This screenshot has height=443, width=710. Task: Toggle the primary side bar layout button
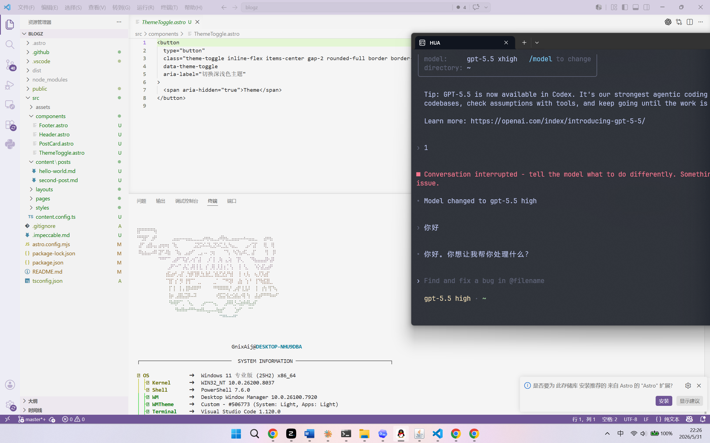625,7
